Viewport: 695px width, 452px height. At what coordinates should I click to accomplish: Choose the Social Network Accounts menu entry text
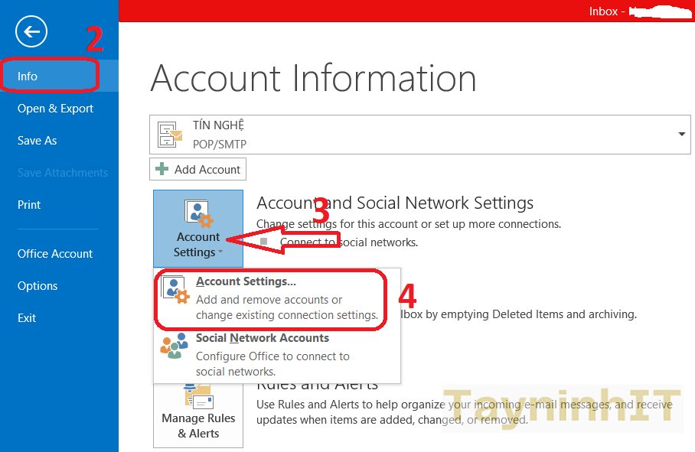[263, 338]
